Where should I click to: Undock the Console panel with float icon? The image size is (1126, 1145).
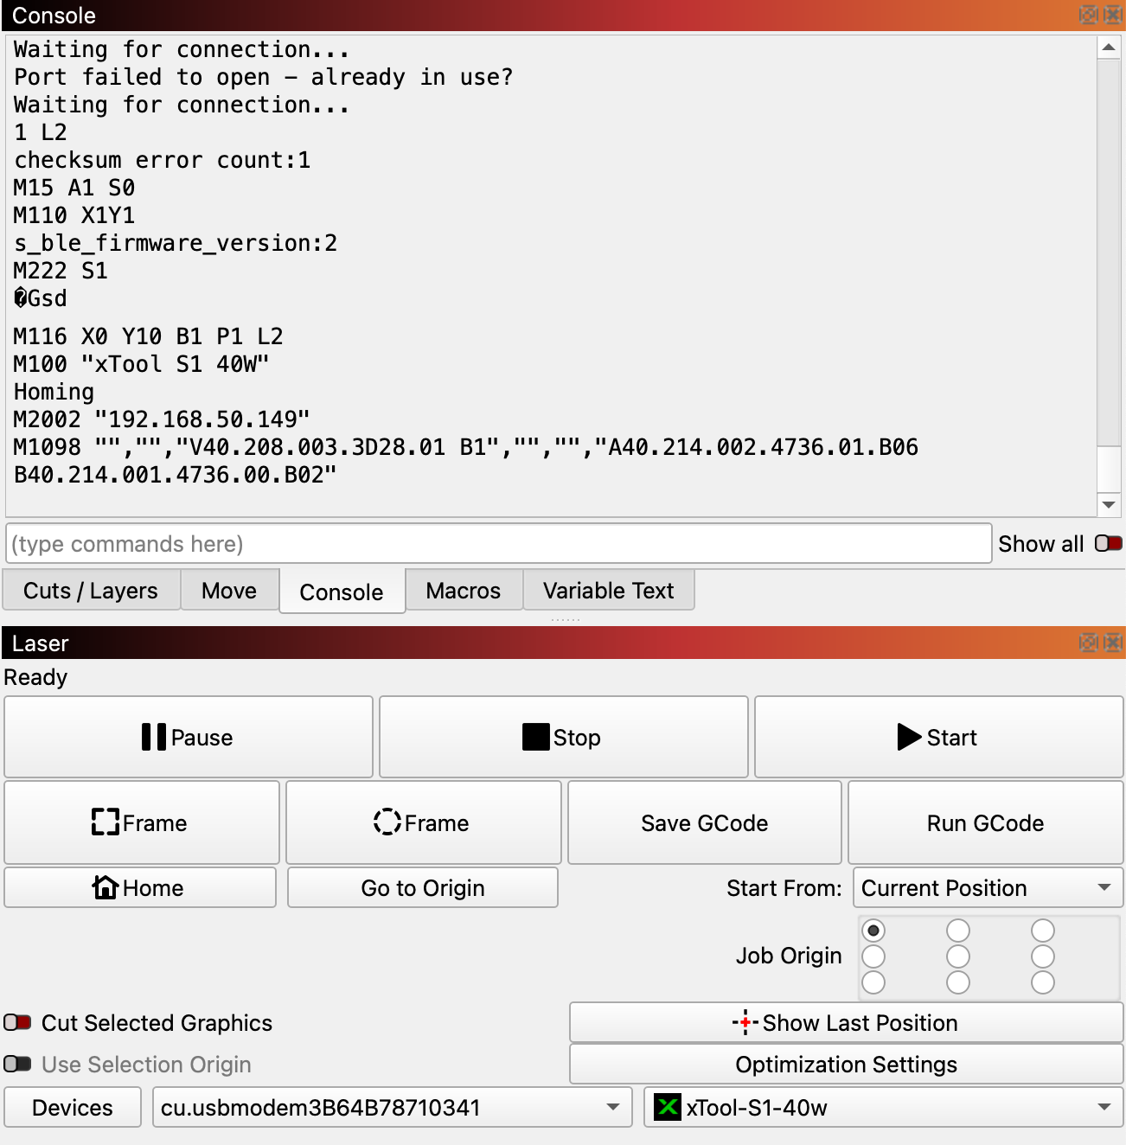(x=1088, y=15)
